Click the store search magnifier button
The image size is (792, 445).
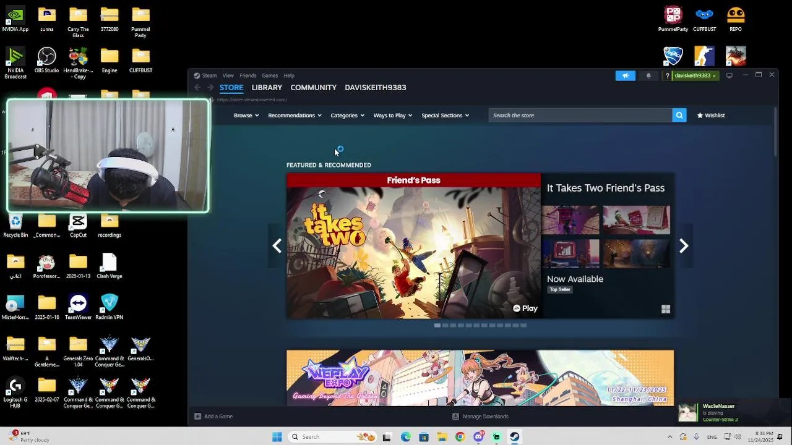(679, 116)
